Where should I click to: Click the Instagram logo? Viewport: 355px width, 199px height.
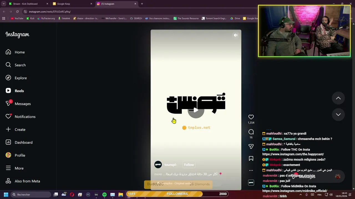[17, 35]
